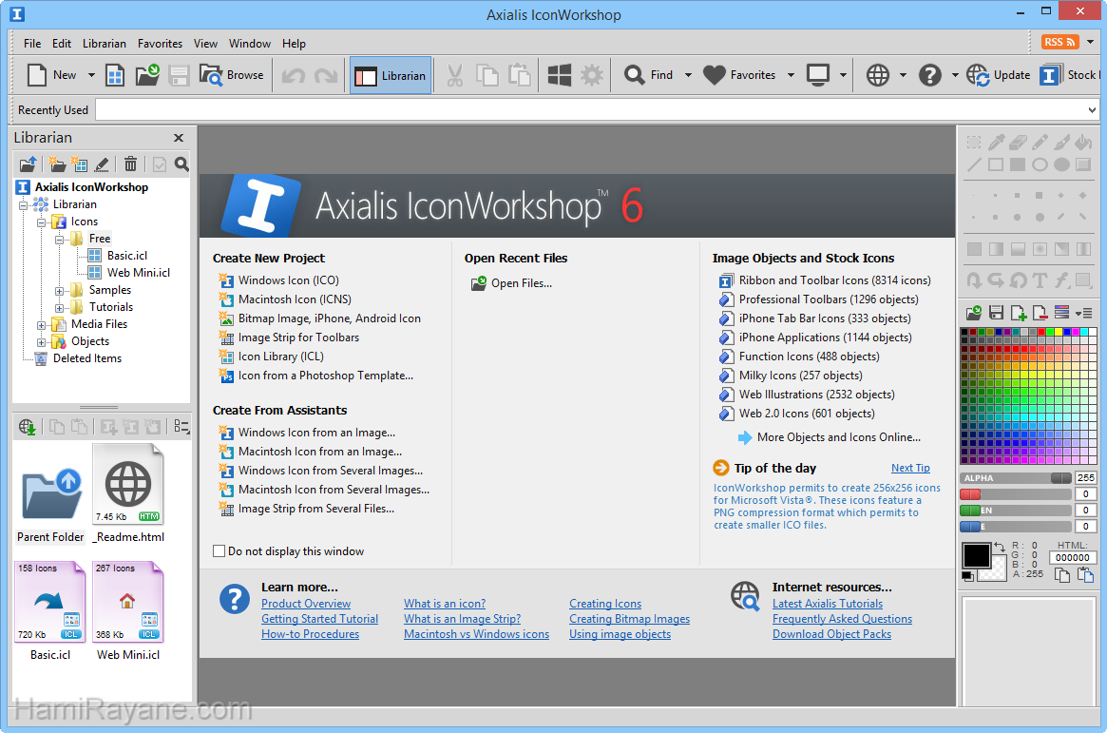Viewport: 1107px width, 733px height.
Task: Click Ribbon and Toolbar Icons (8314 icons)
Action: [x=834, y=280]
